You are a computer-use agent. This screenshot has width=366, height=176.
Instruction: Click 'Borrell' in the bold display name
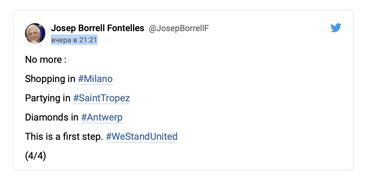(x=89, y=28)
